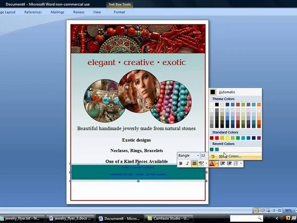Click the magnifier icon in taskbar search
Image resolution: width=297 pixels, height=223 pixels.
coord(260,219)
